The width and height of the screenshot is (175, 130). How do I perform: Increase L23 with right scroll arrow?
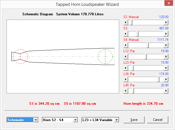click(x=166, y=68)
